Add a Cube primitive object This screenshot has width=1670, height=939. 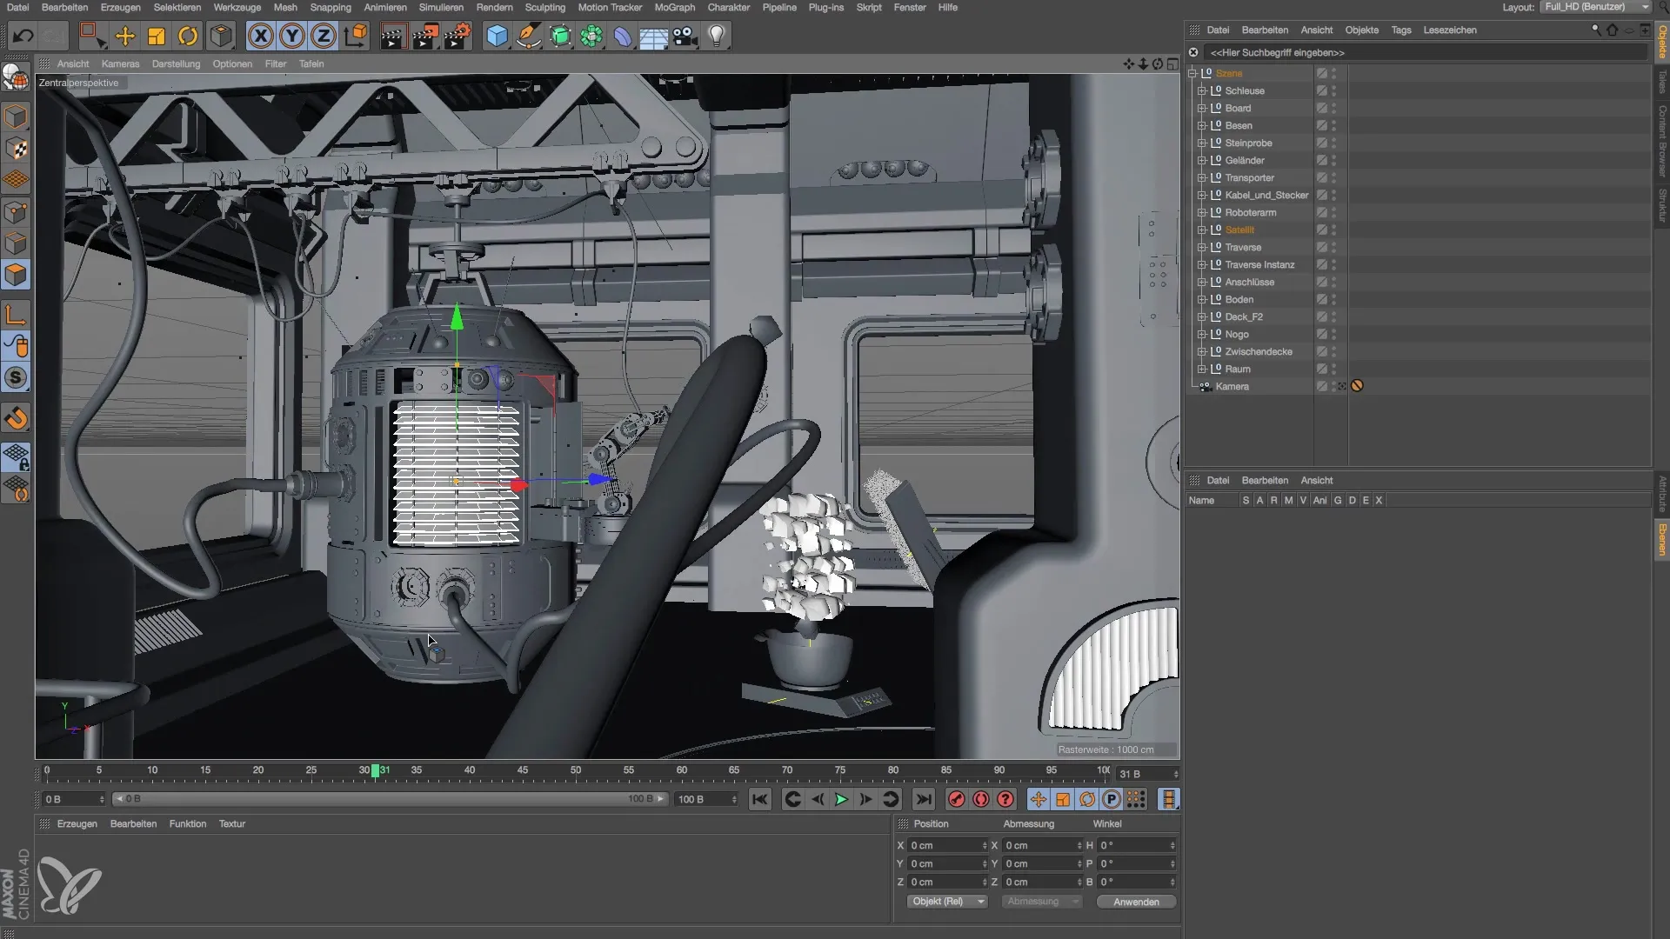(497, 36)
